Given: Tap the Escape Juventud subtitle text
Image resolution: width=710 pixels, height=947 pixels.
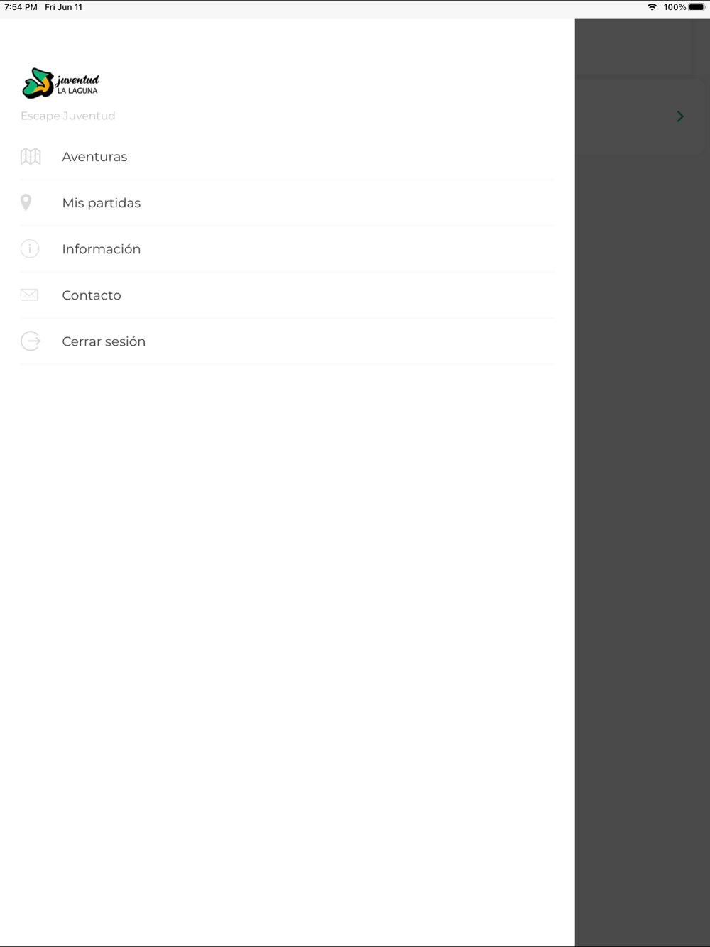Looking at the screenshot, I should (68, 116).
